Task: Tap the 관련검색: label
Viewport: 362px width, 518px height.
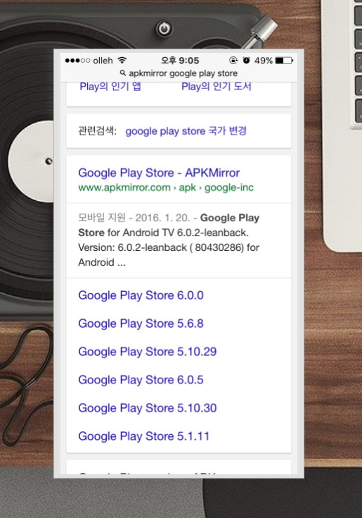Action: (x=97, y=131)
